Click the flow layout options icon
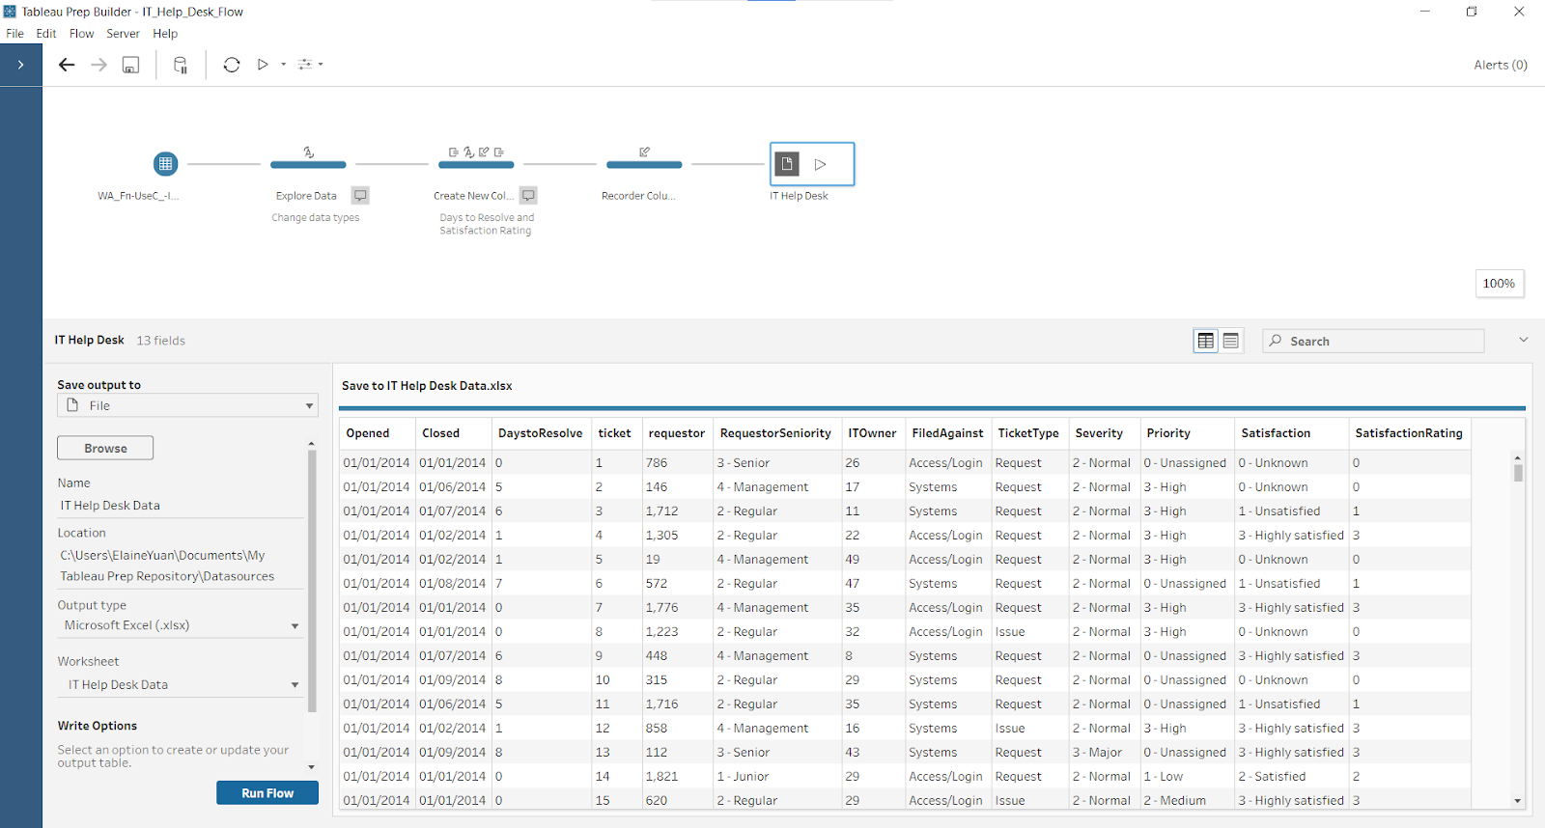Image resolution: width=1545 pixels, height=828 pixels. tap(305, 65)
